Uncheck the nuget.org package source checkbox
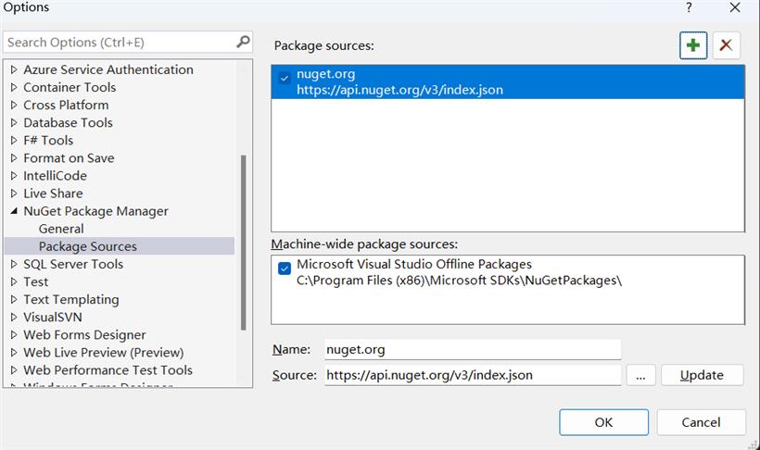Image resolution: width=760 pixels, height=450 pixels. (285, 79)
